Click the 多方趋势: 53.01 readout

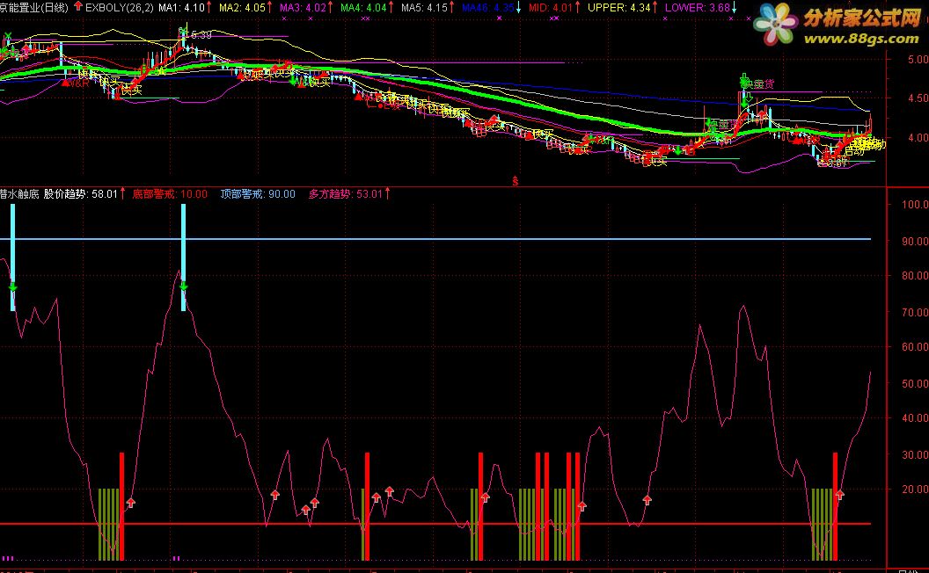[346, 193]
